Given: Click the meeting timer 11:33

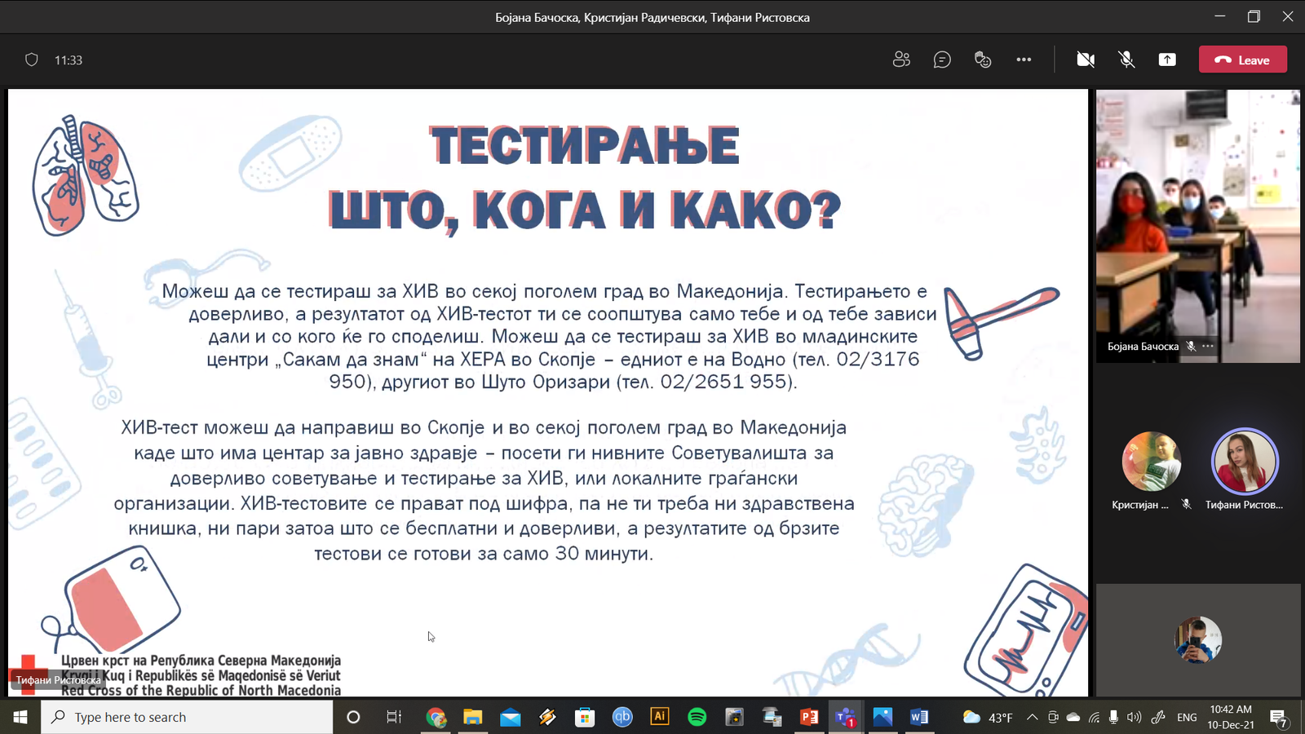Looking at the screenshot, I should coord(69,60).
